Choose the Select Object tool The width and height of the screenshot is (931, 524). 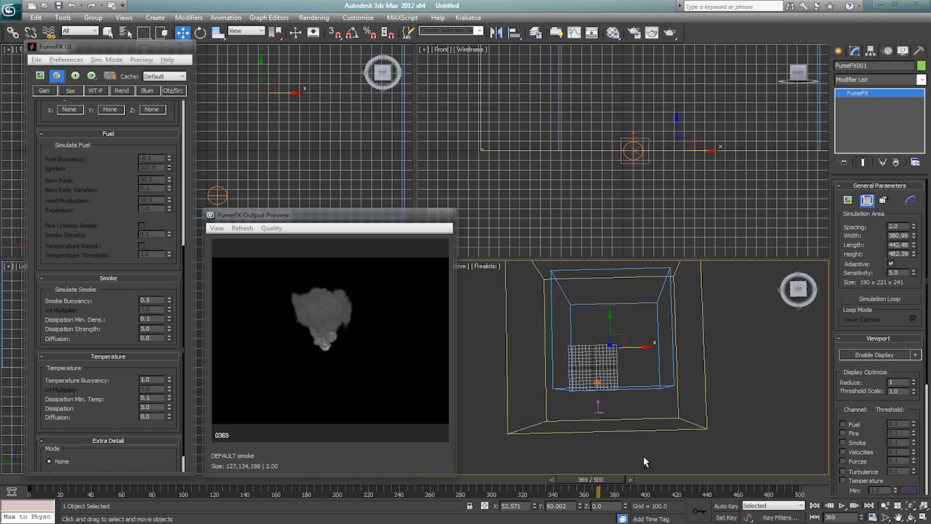click(108, 32)
